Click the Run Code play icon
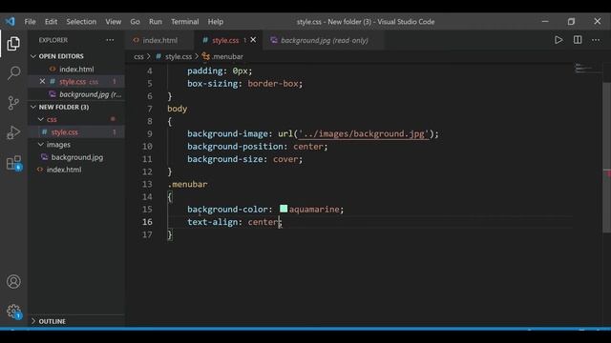611x343 pixels. pos(558,40)
